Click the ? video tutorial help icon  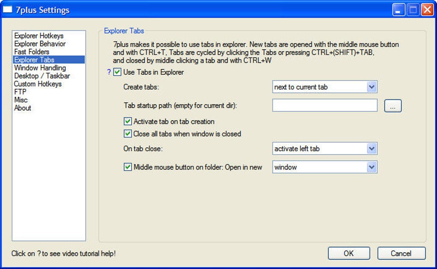[109, 72]
